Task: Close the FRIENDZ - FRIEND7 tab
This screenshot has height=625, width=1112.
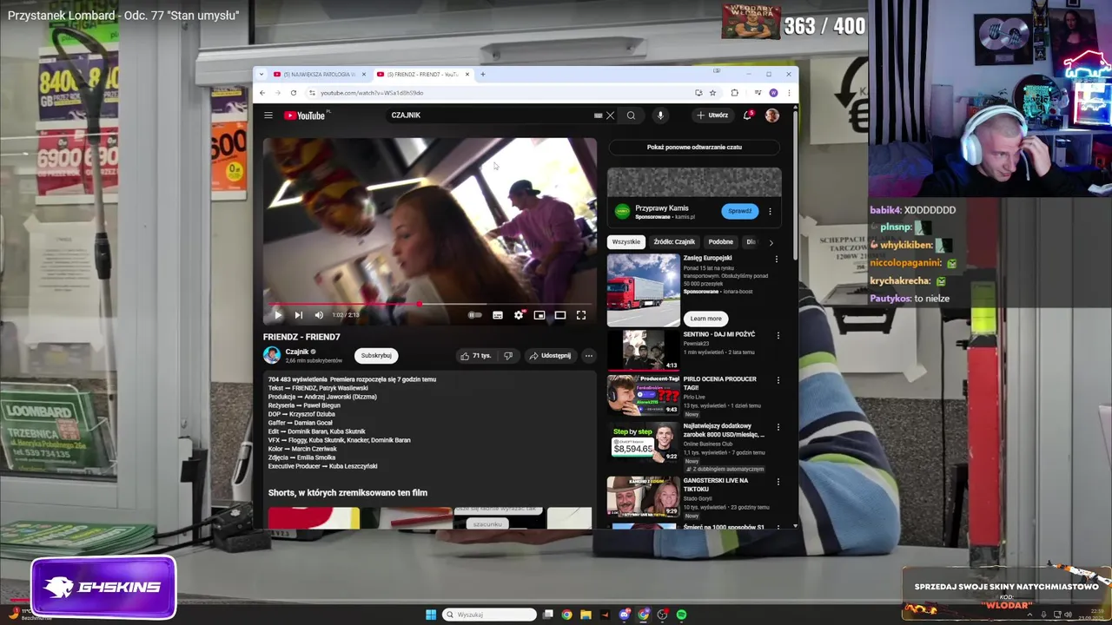Action: (467, 75)
